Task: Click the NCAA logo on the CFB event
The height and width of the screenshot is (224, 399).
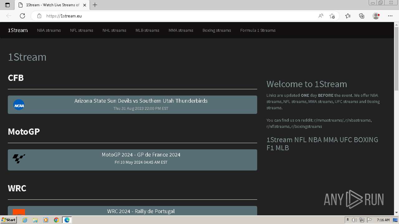Action: pyautogui.click(x=19, y=105)
